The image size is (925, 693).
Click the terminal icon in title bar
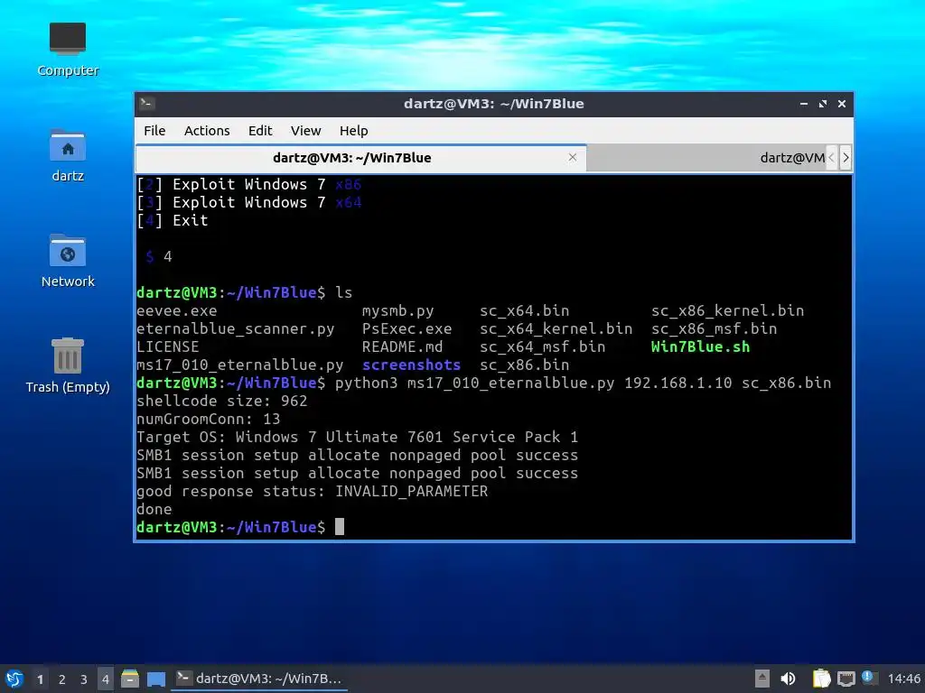(x=147, y=104)
